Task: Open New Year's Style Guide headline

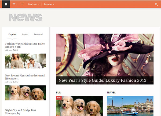Action: [x=103, y=80]
